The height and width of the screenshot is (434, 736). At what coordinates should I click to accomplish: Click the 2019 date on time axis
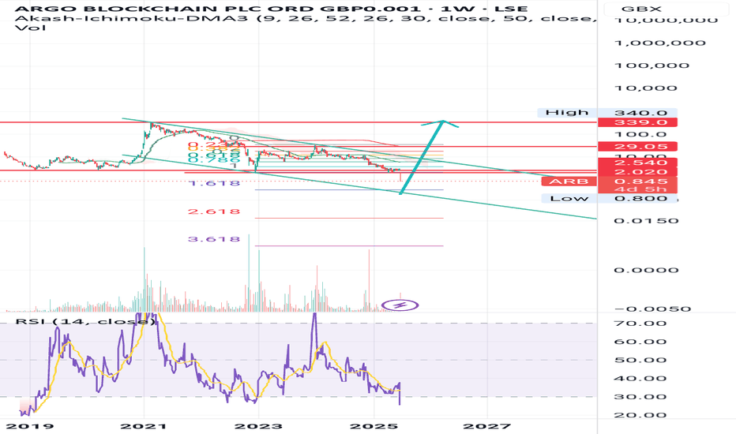pos(30,426)
